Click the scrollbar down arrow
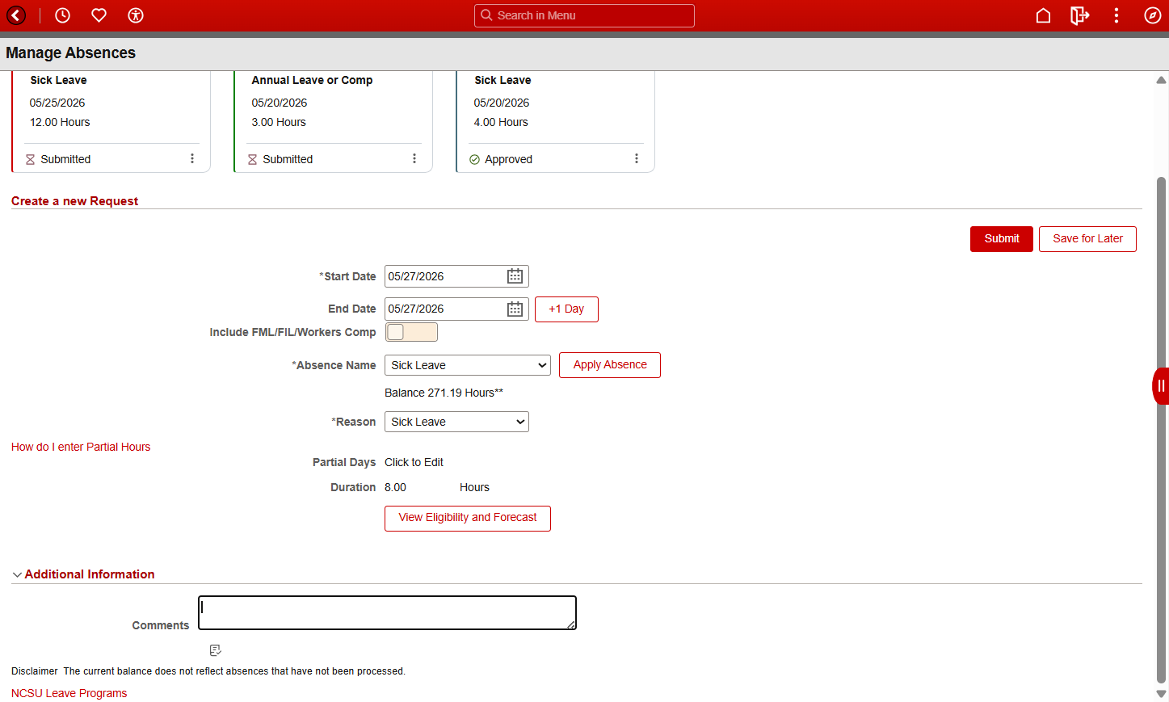The image size is (1169, 702). 1161,694
